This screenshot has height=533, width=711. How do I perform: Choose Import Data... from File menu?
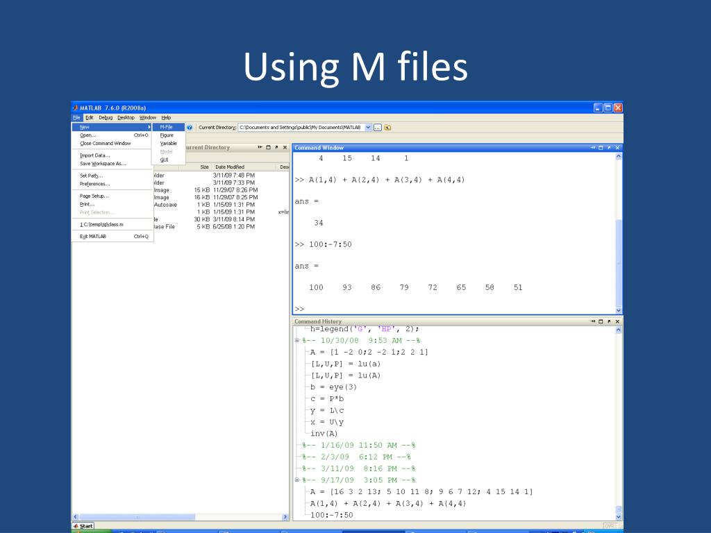[112, 156]
